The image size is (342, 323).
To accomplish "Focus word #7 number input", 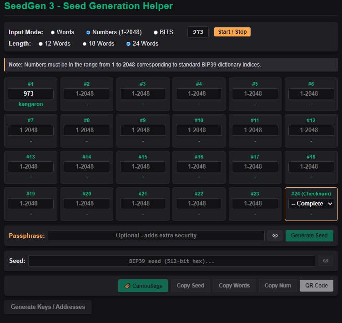I will [x=30, y=130].
